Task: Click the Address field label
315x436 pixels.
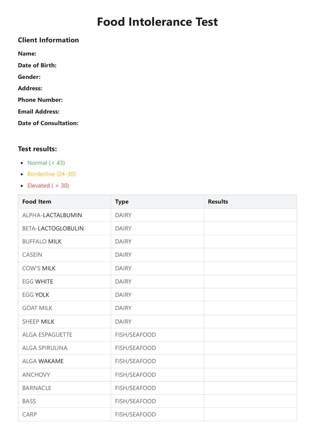Action: point(30,88)
